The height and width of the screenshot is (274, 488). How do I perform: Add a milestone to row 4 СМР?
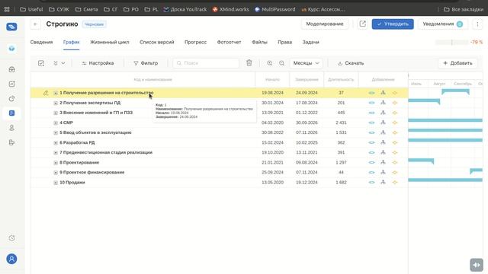coord(395,123)
